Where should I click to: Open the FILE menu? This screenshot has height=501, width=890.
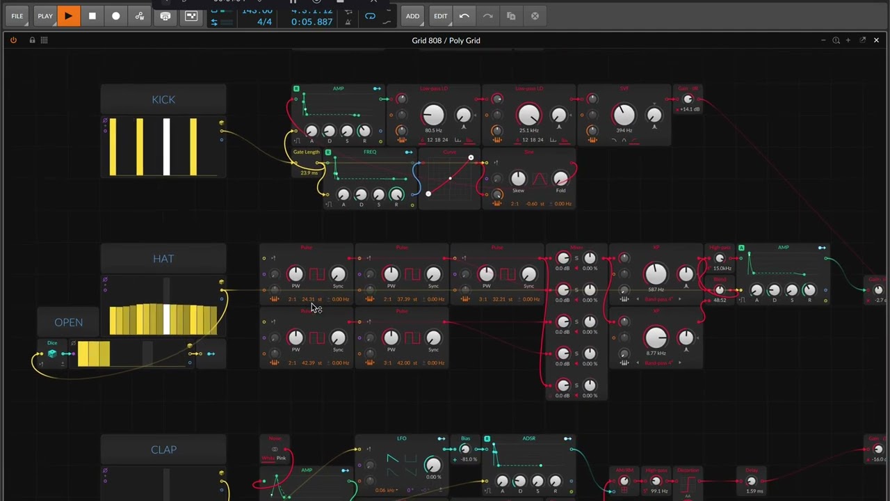(17, 16)
